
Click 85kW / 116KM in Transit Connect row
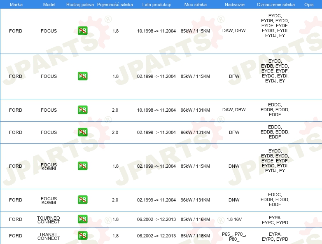(x=195, y=236)
